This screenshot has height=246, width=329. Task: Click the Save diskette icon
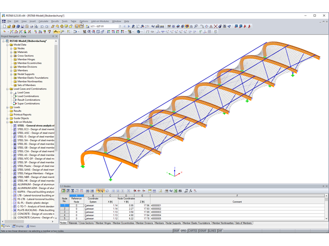22,26
